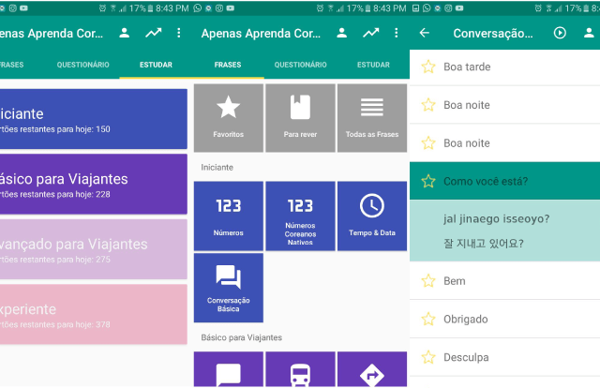This screenshot has height=388, width=600.
Task: Switch to QUESTIONÁRIO tab on the Frases screen
Action: (300, 65)
